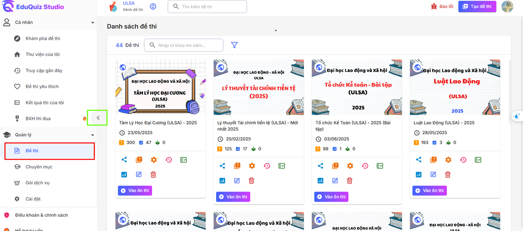Viewport: 523px width, 231px height.
Task: Select Đề thi in the Quản lý menu
Action: point(49,151)
